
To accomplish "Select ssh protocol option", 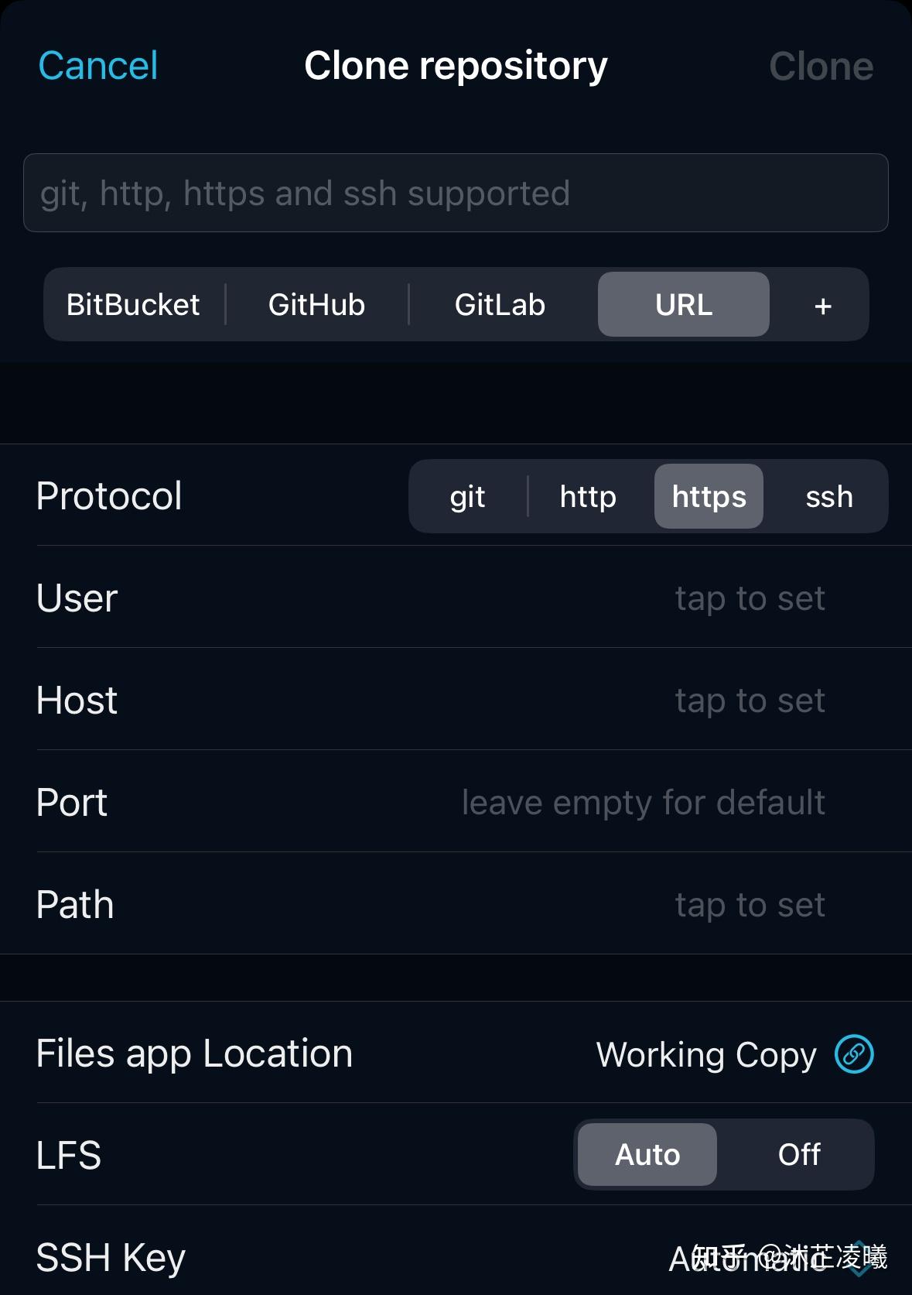I will (828, 496).
